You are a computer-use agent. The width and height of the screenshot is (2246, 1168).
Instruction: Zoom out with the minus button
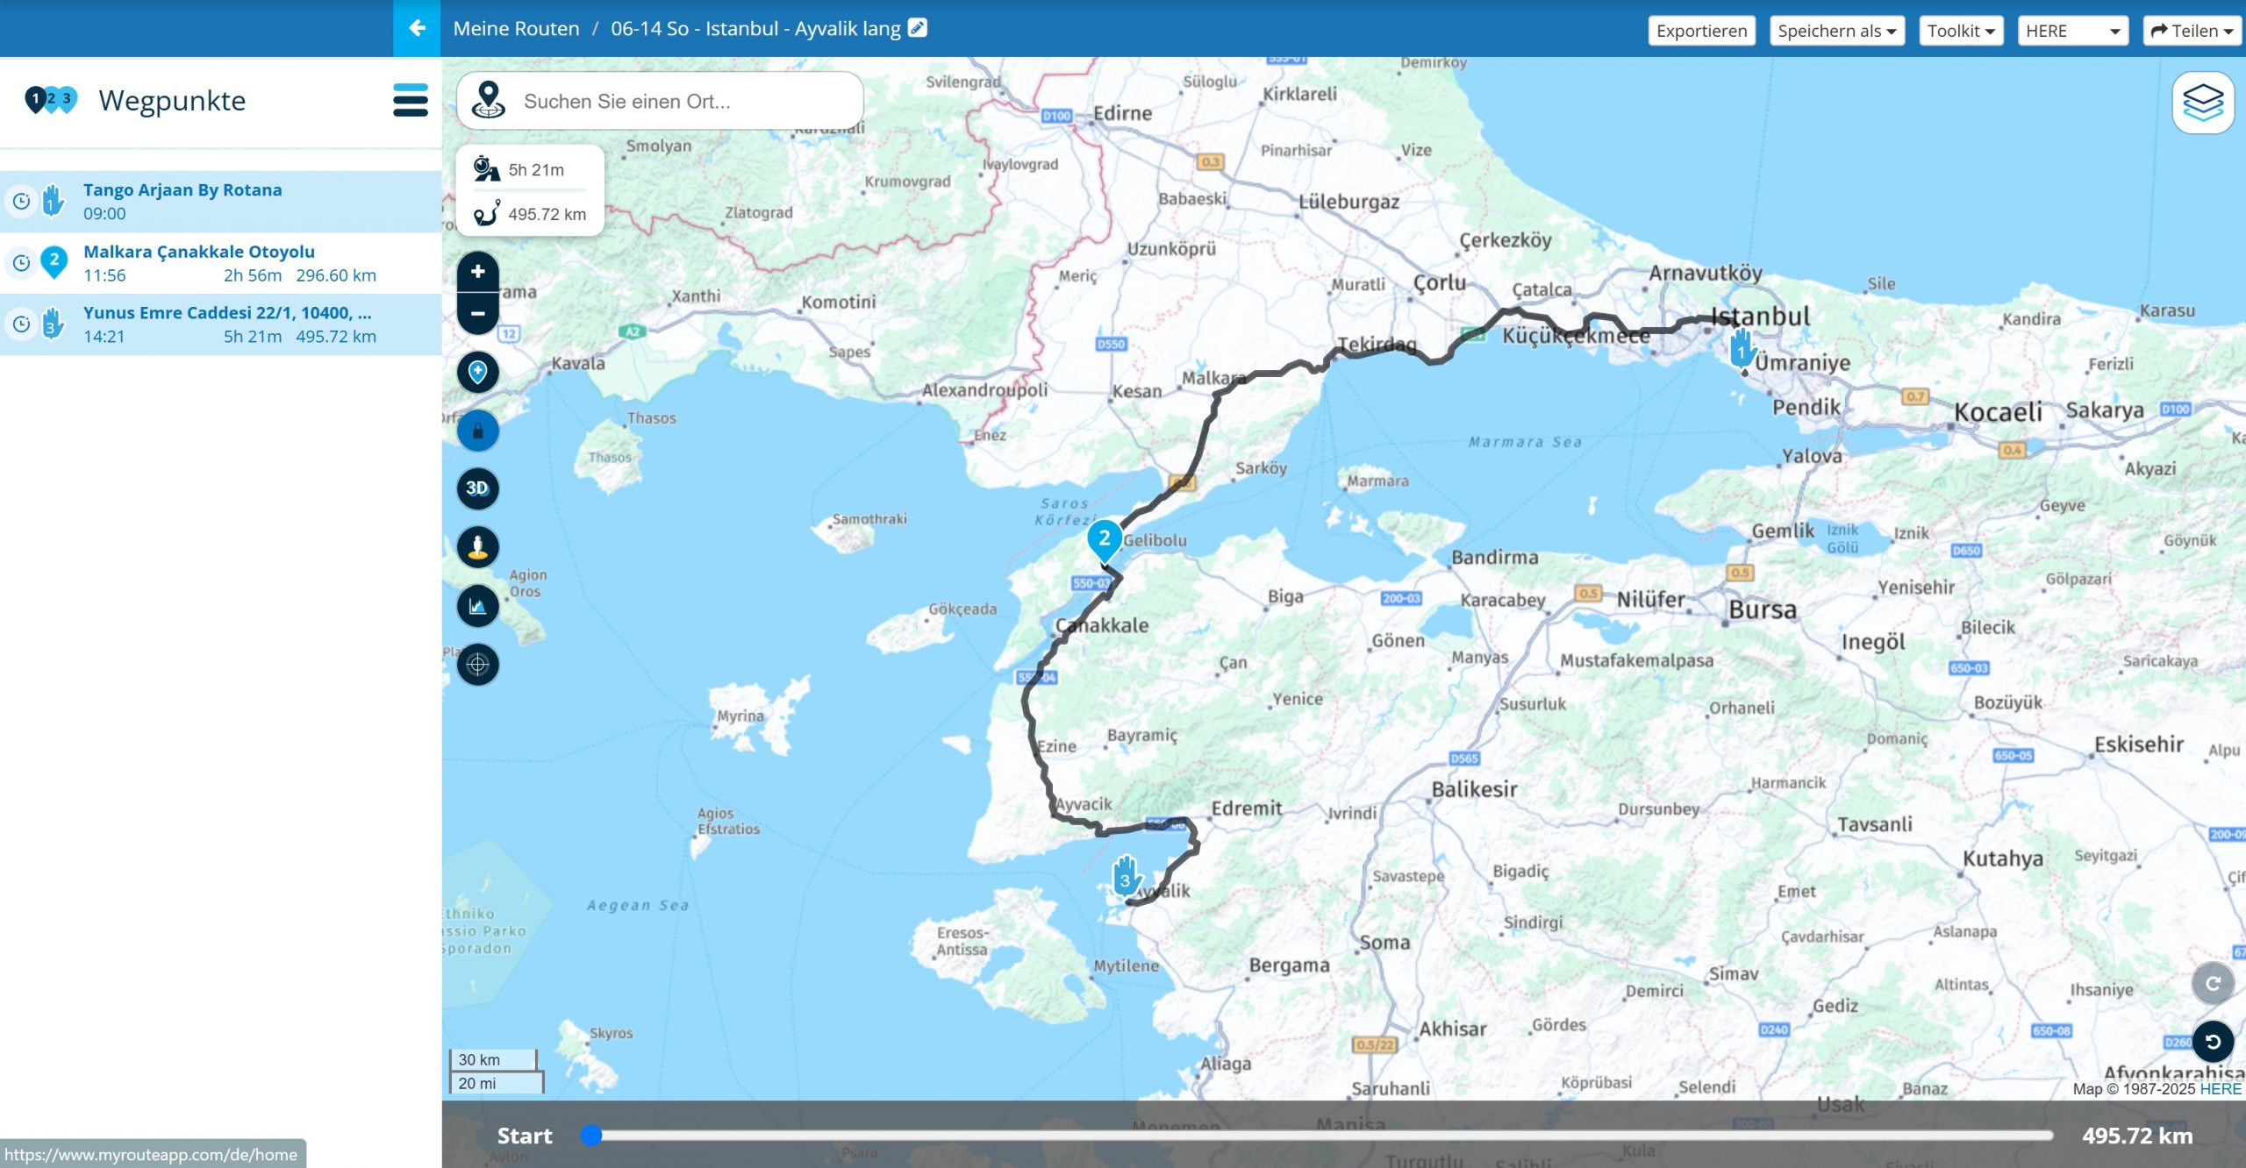point(478,313)
